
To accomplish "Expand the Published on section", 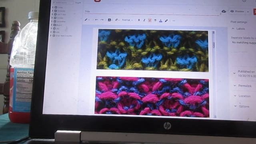I will (234, 73).
